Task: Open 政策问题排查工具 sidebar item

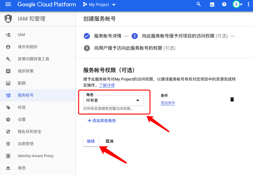Action: coord(33,59)
